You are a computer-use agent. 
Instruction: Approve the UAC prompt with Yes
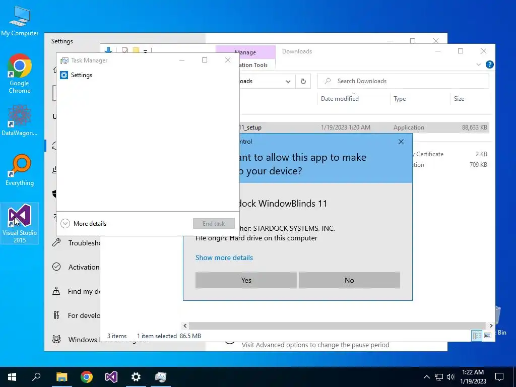coord(246,280)
